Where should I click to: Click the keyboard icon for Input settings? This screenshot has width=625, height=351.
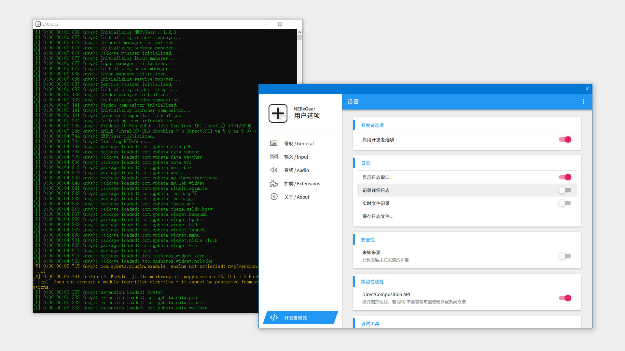point(274,157)
